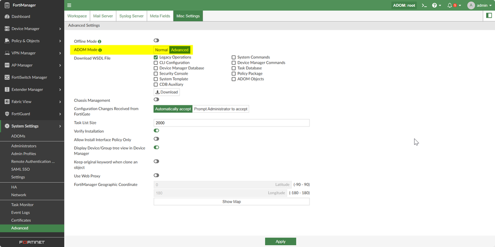Expand the FortiSwitch Manager submenu arrow
The width and height of the screenshot is (495, 247).
pyautogui.click(x=60, y=77)
